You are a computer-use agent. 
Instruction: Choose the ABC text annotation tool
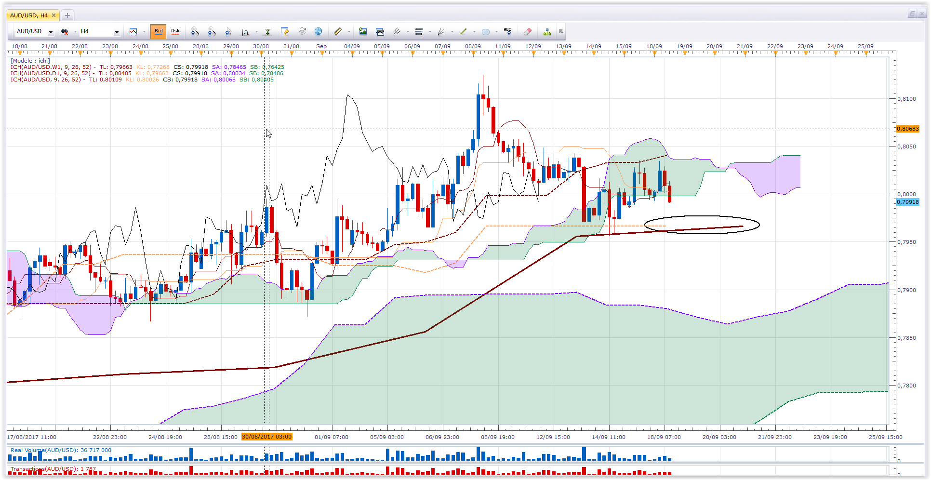coord(507,32)
